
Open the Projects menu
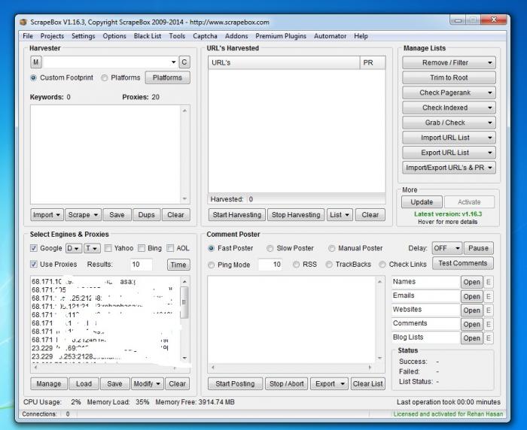click(x=52, y=36)
